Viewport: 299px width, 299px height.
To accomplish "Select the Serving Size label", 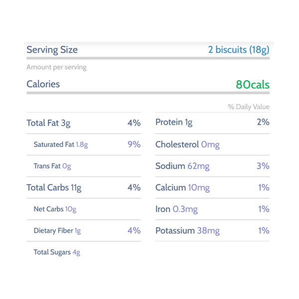I will (52, 50).
